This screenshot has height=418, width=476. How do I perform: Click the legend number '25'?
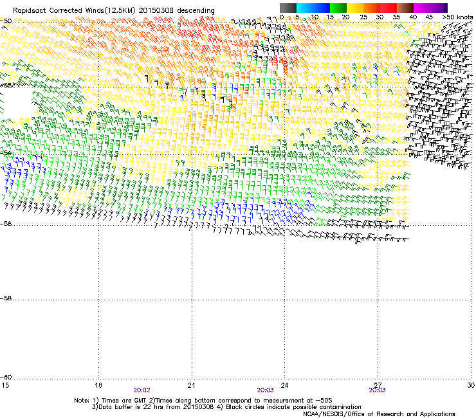(363, 17)
